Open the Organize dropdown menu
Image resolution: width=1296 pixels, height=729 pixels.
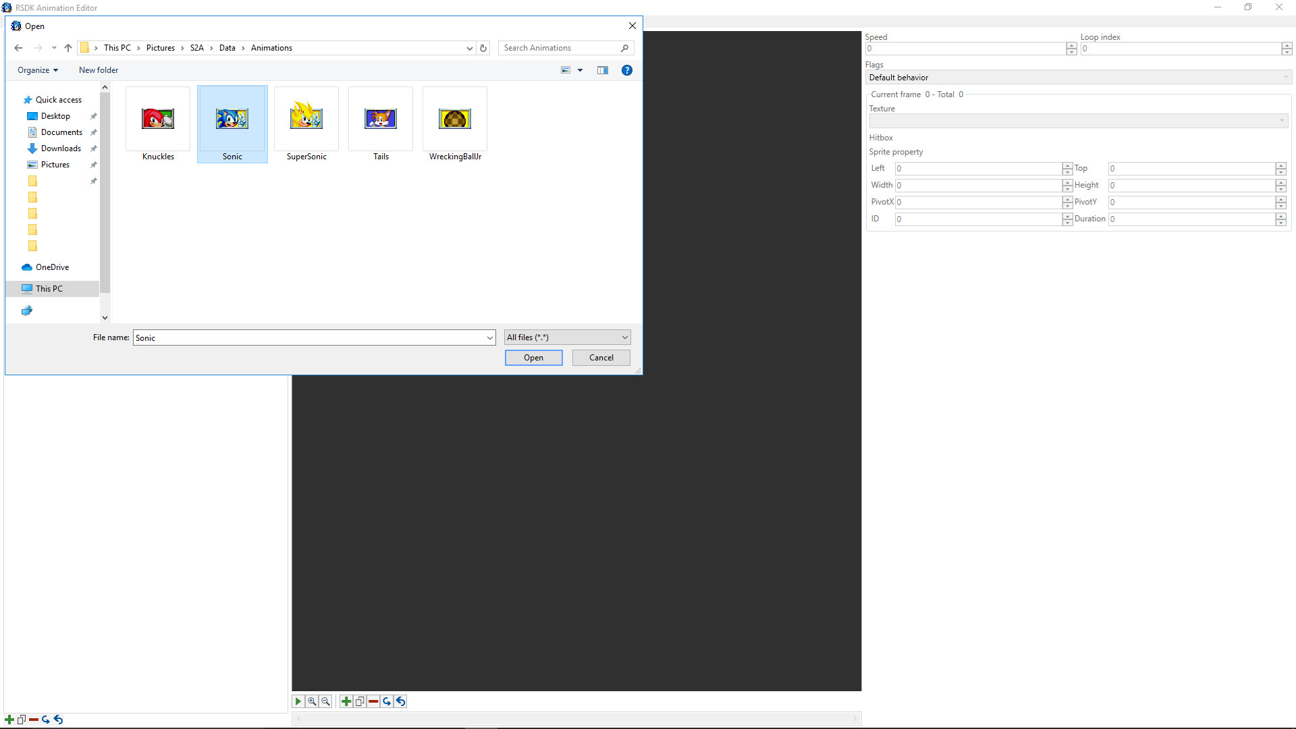tap(37, 70)
